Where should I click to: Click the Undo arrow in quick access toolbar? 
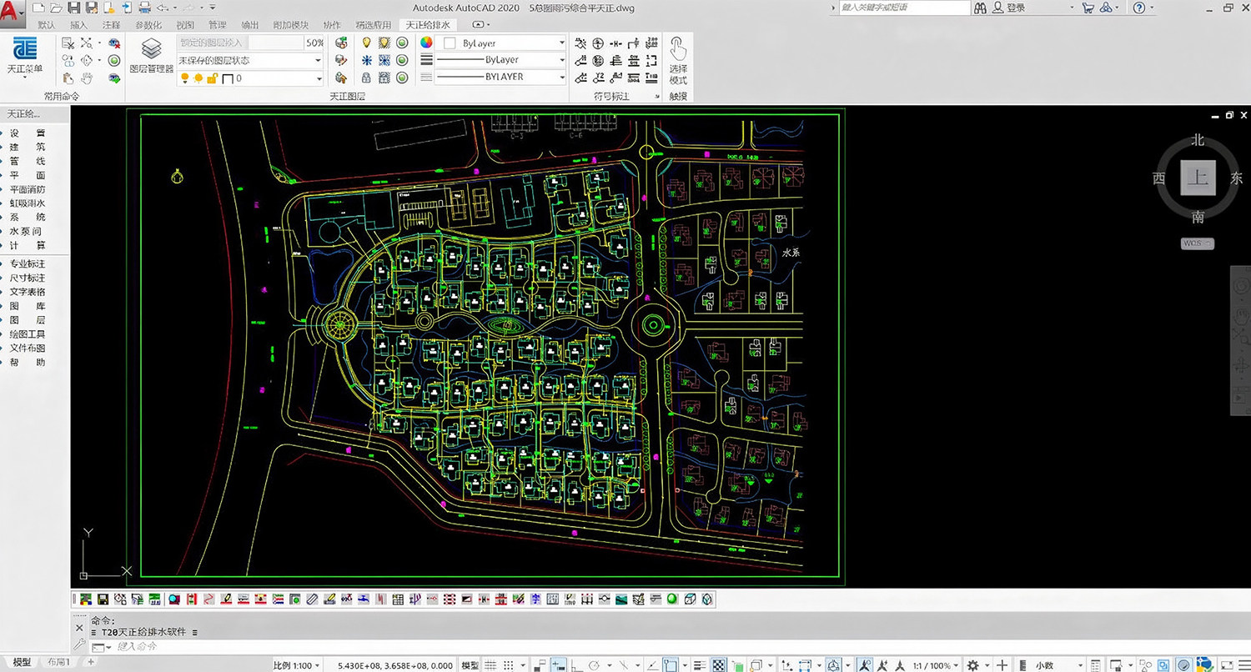pos(162,8)
